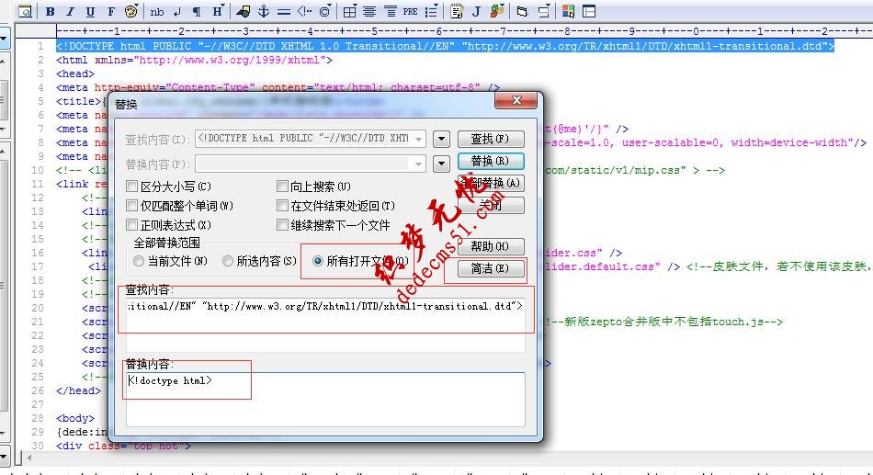Image resolution: width=873 pixels, height=475 pixels.
Task: Apply Italic tag from the HTML toolbar
Action: (70, 11)
